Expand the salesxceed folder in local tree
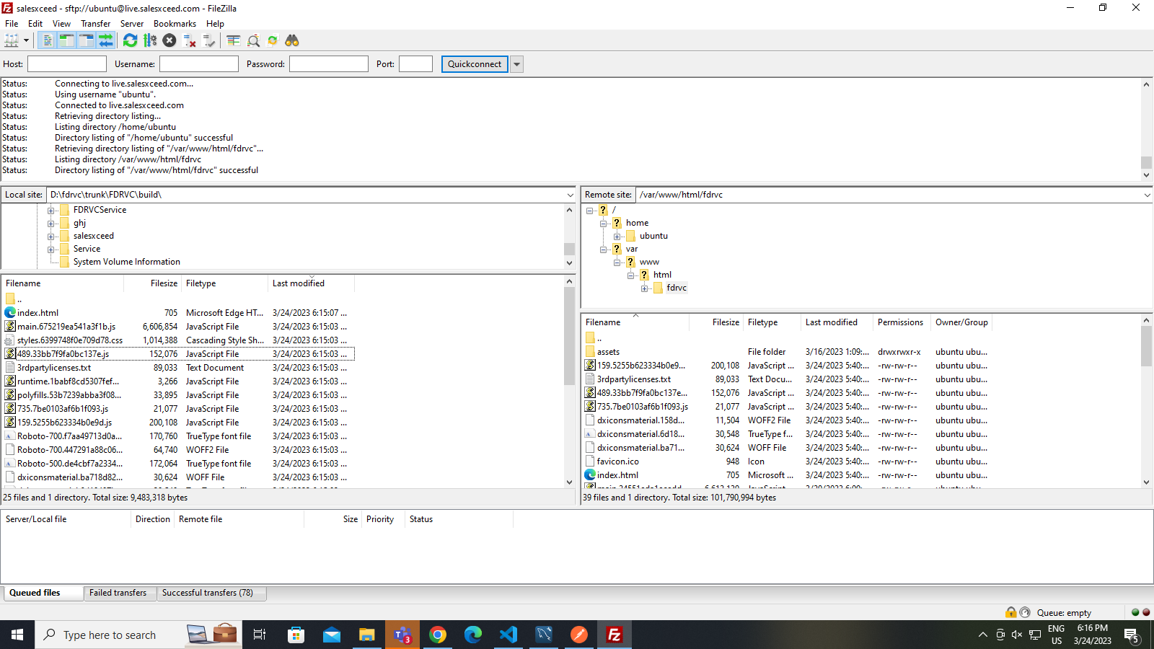 coord(51,237)
